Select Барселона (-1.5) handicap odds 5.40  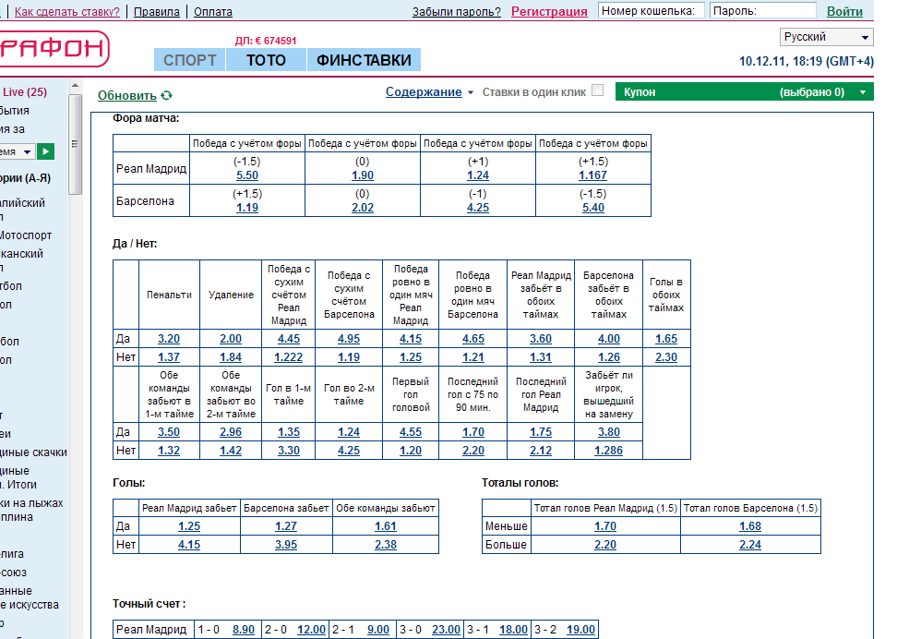(593, 208)
